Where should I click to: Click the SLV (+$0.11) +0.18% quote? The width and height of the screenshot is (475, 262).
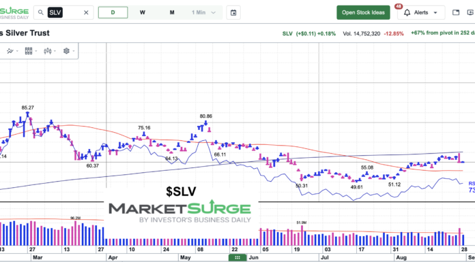309,34
